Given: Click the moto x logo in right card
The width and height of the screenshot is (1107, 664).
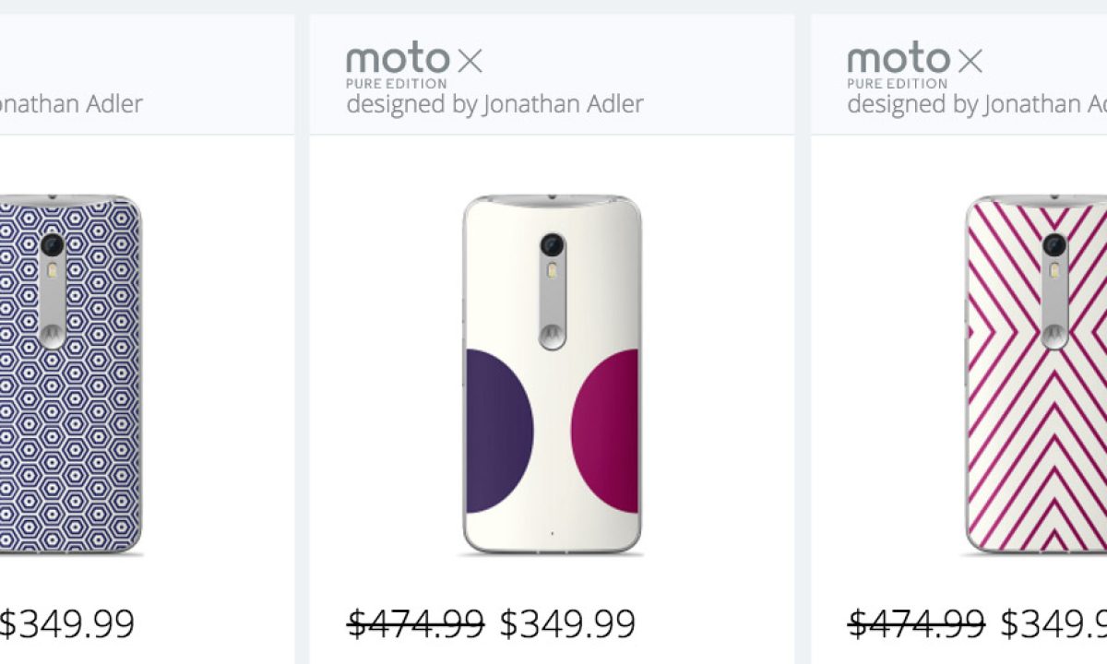Looking at the screenshot, I should pos(915,61).
